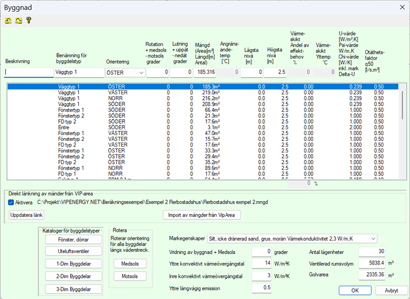
Task: Click Import av mängder från VipArea
Action: pyautogui.click(x=201, y=215)
